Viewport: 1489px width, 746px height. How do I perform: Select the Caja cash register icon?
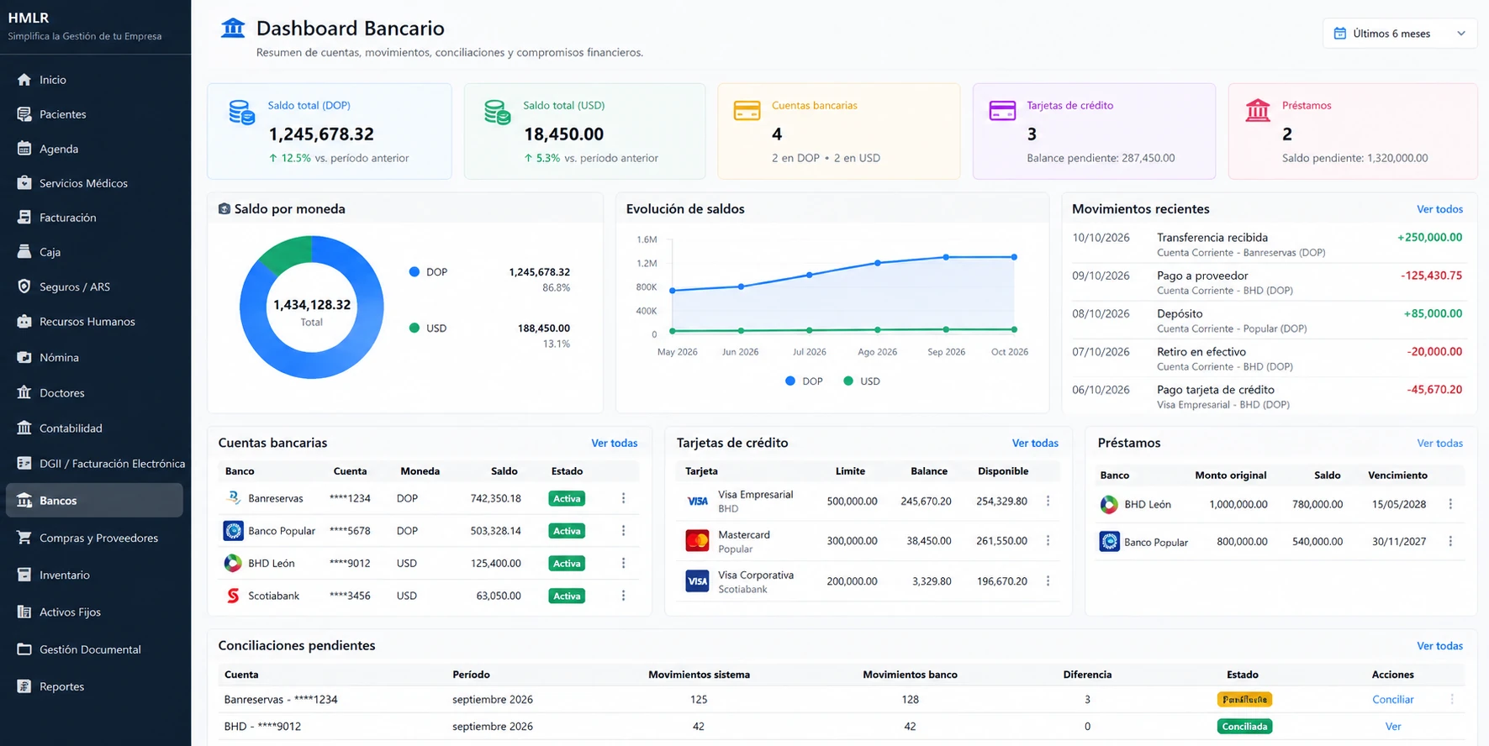24,251
